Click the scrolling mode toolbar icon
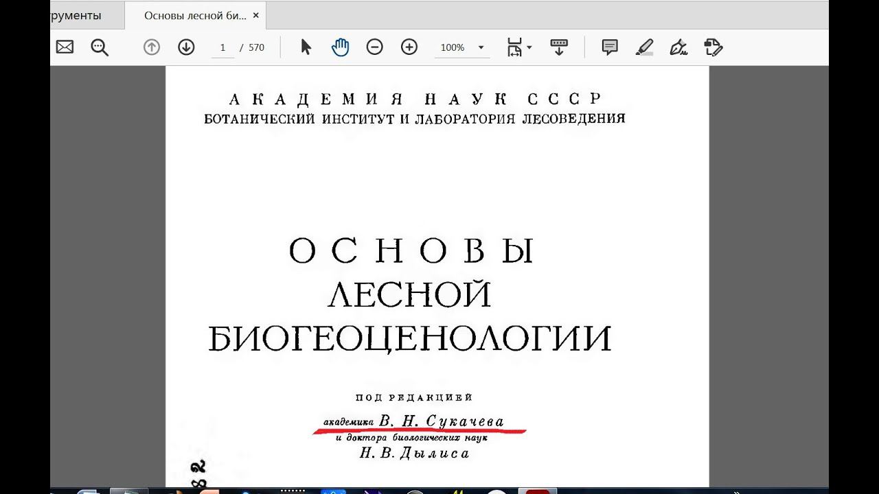Screen dimensions: 879x494 coord(559,47)
